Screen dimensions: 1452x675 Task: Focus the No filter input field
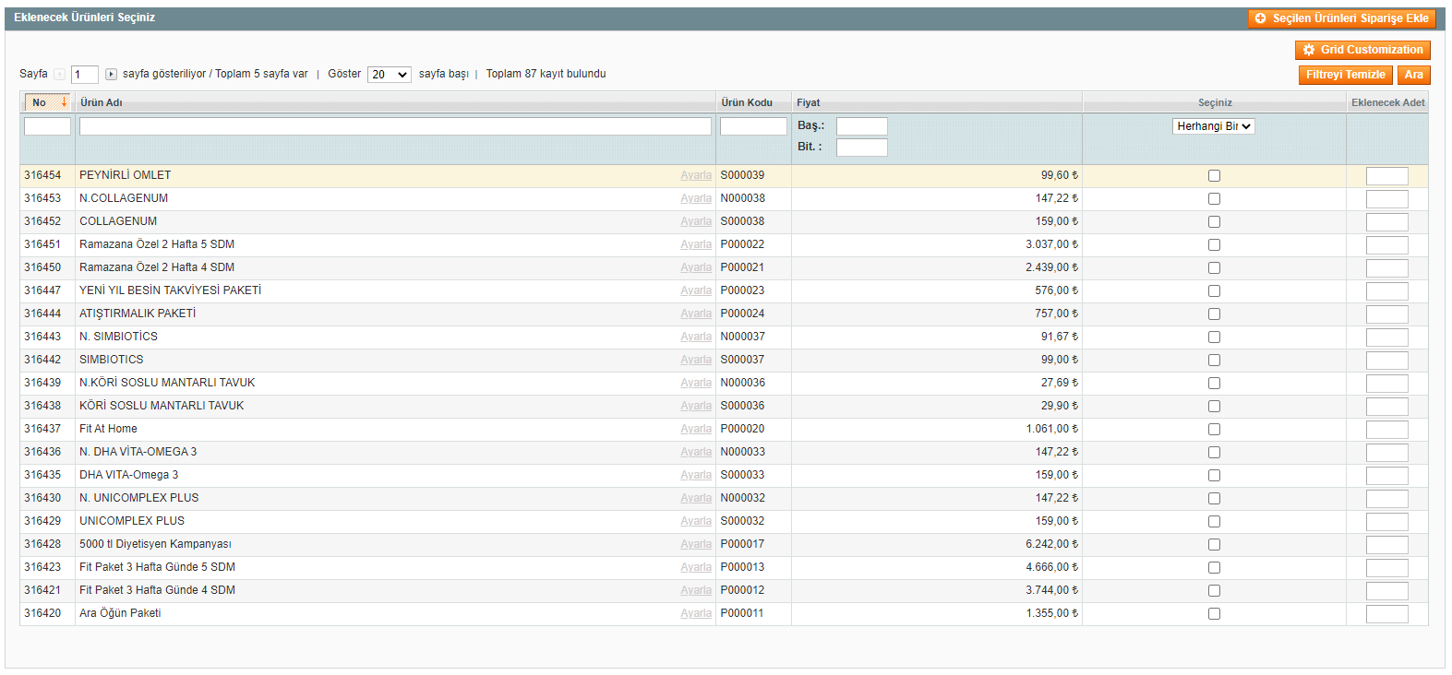click(47, 126)
